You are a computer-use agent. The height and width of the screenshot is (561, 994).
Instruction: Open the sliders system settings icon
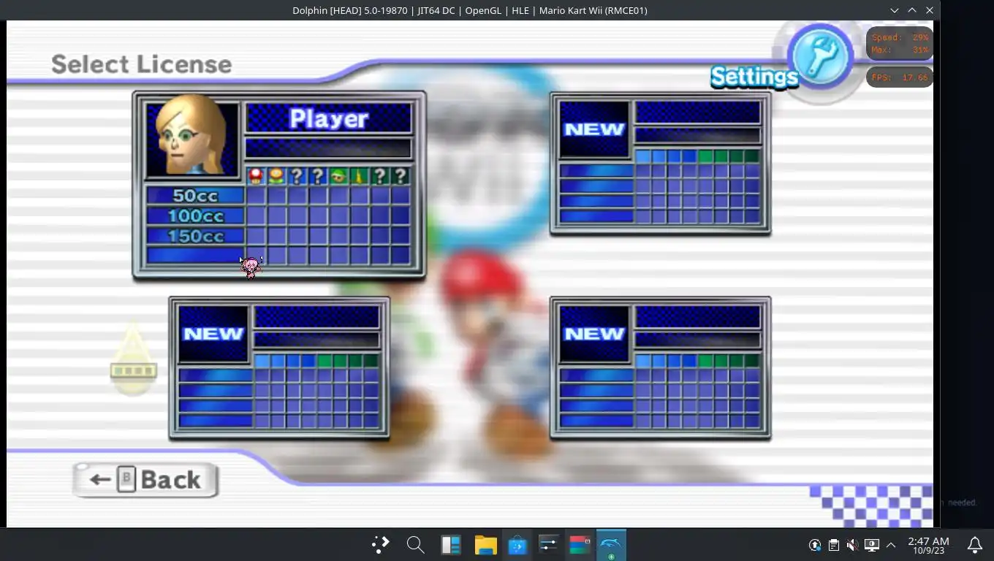pos(549,545)
